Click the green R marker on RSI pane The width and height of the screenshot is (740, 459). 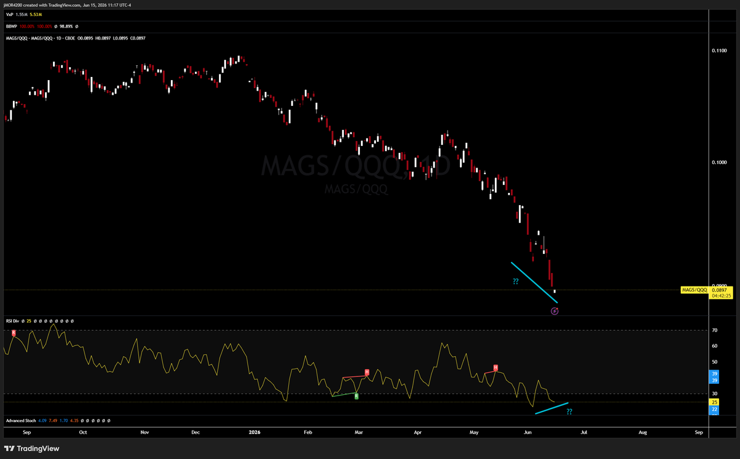pos(356,396)
